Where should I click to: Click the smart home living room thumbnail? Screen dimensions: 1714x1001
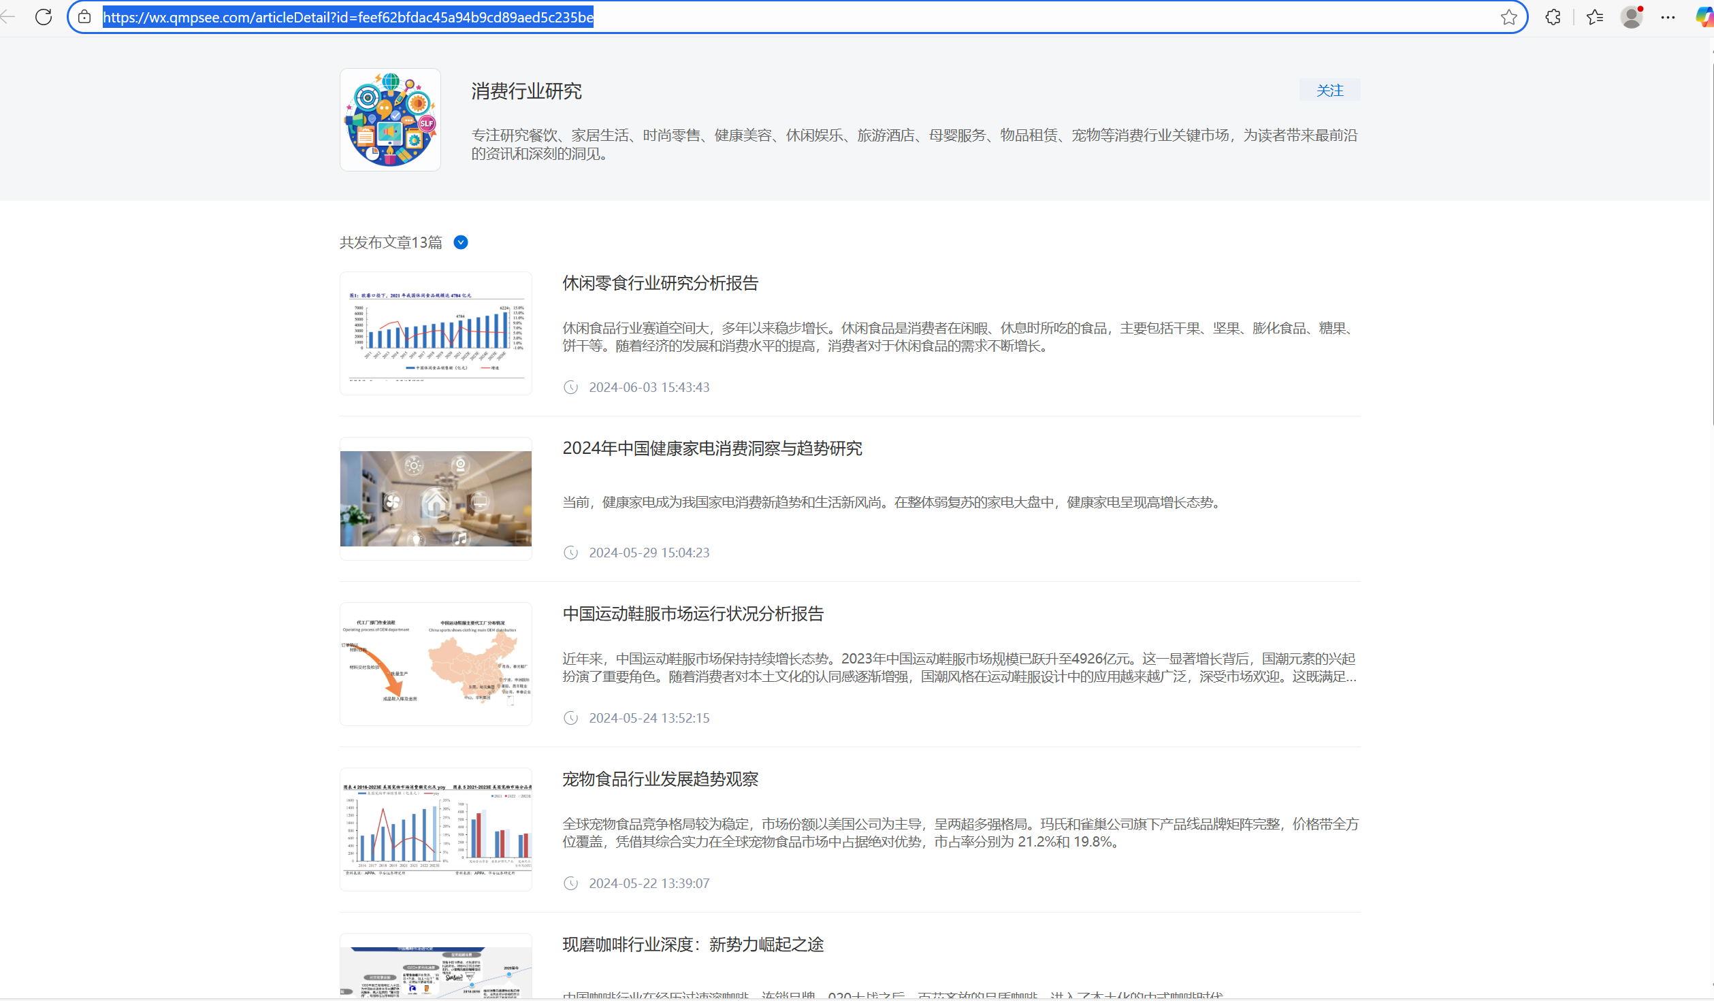436,499
